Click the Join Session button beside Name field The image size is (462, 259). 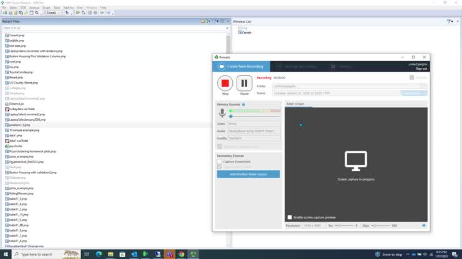(414, 93)
